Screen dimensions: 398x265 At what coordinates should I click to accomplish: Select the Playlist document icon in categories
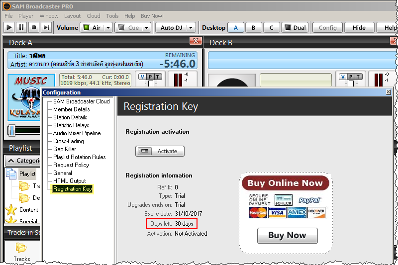(x=11, y=174)
